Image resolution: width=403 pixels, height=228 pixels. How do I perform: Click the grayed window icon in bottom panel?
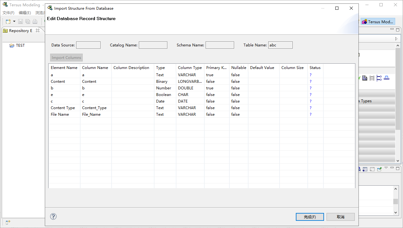[x=372, y=169]
